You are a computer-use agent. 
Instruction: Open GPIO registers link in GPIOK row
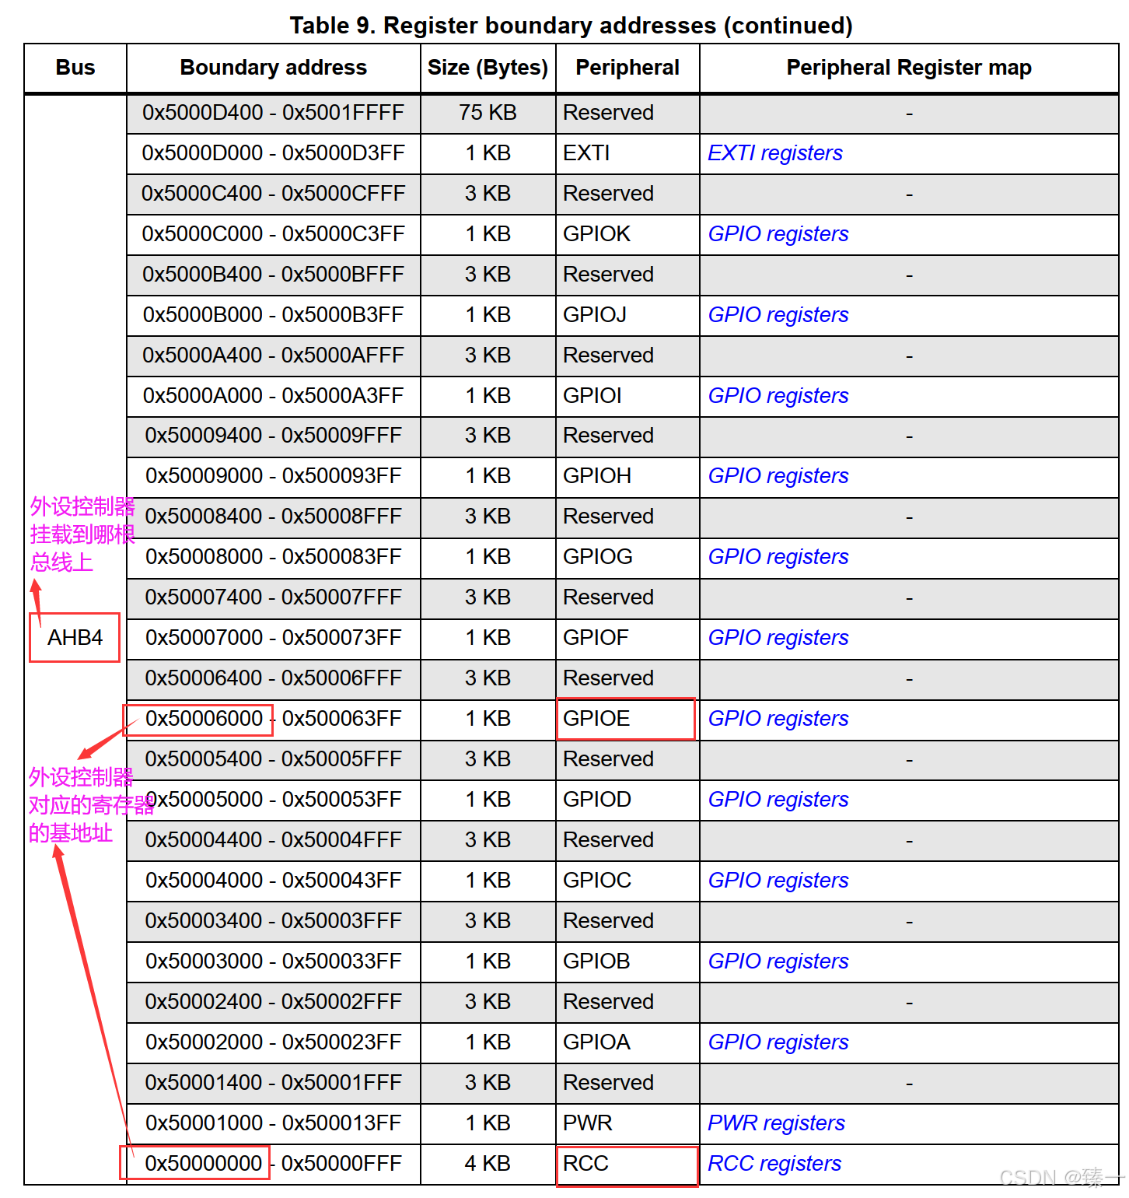(x=778, y=234)
